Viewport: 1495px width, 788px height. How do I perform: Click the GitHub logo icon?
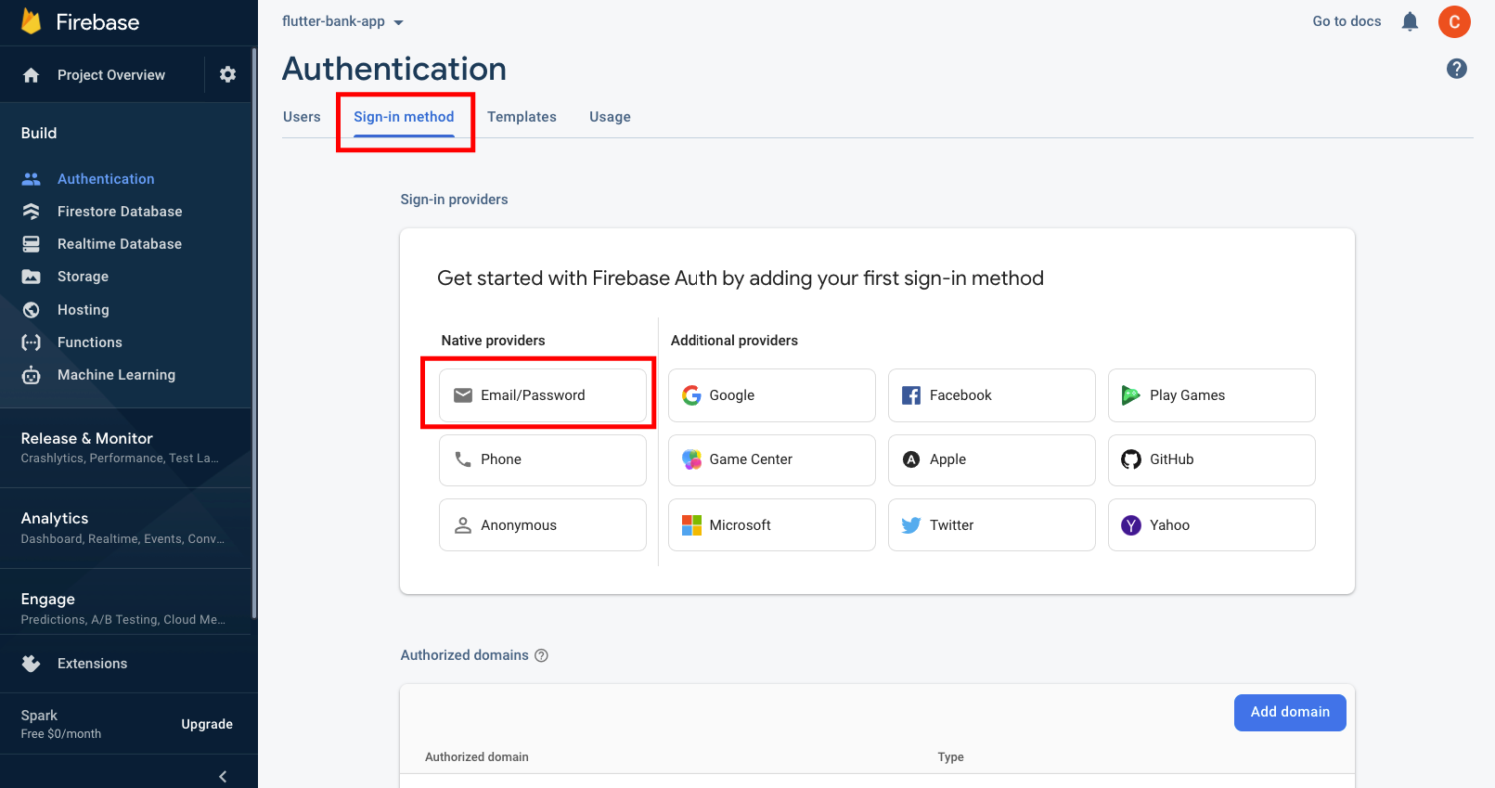click(1131, 459)
